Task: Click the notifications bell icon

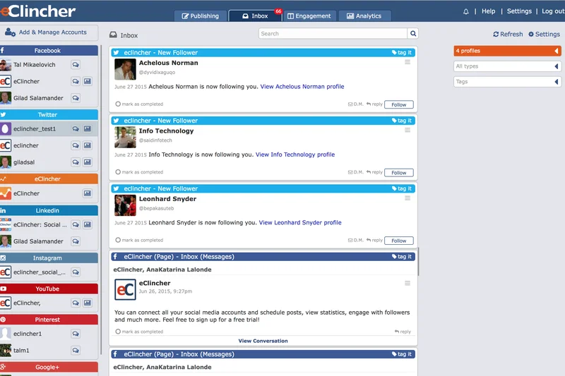Action: coord(466,12)
